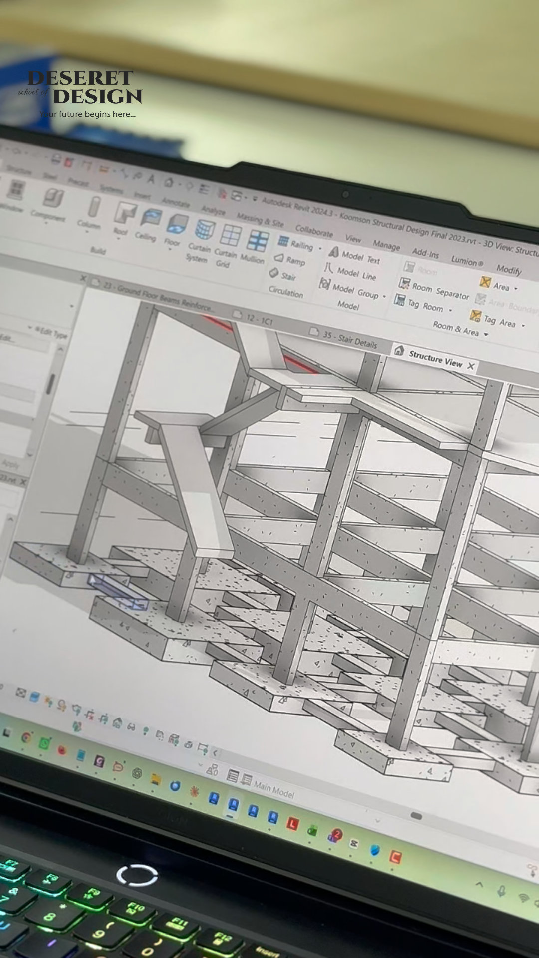The width and height of the screenshot is (539, 958).
Task: Select the Mullion tool
Action: click(255, 246)
